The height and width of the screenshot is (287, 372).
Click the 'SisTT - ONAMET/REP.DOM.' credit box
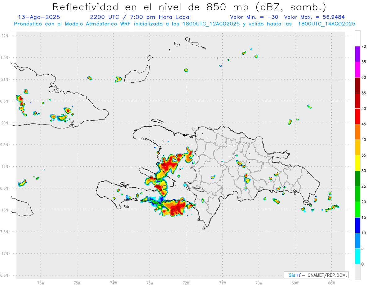coord(316,275)
